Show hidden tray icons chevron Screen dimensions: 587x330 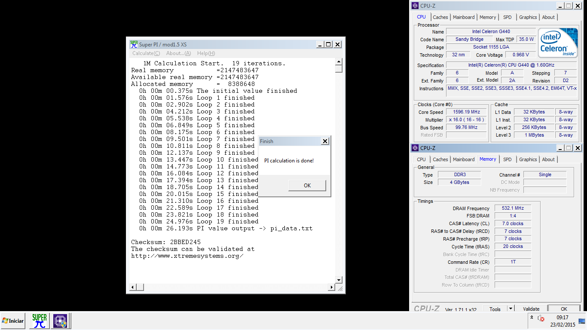(532, 318)
